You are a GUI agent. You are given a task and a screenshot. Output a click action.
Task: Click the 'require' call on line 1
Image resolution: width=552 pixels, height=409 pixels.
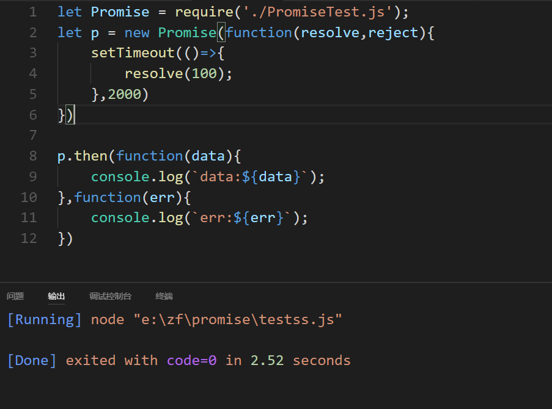coord(204,12)
